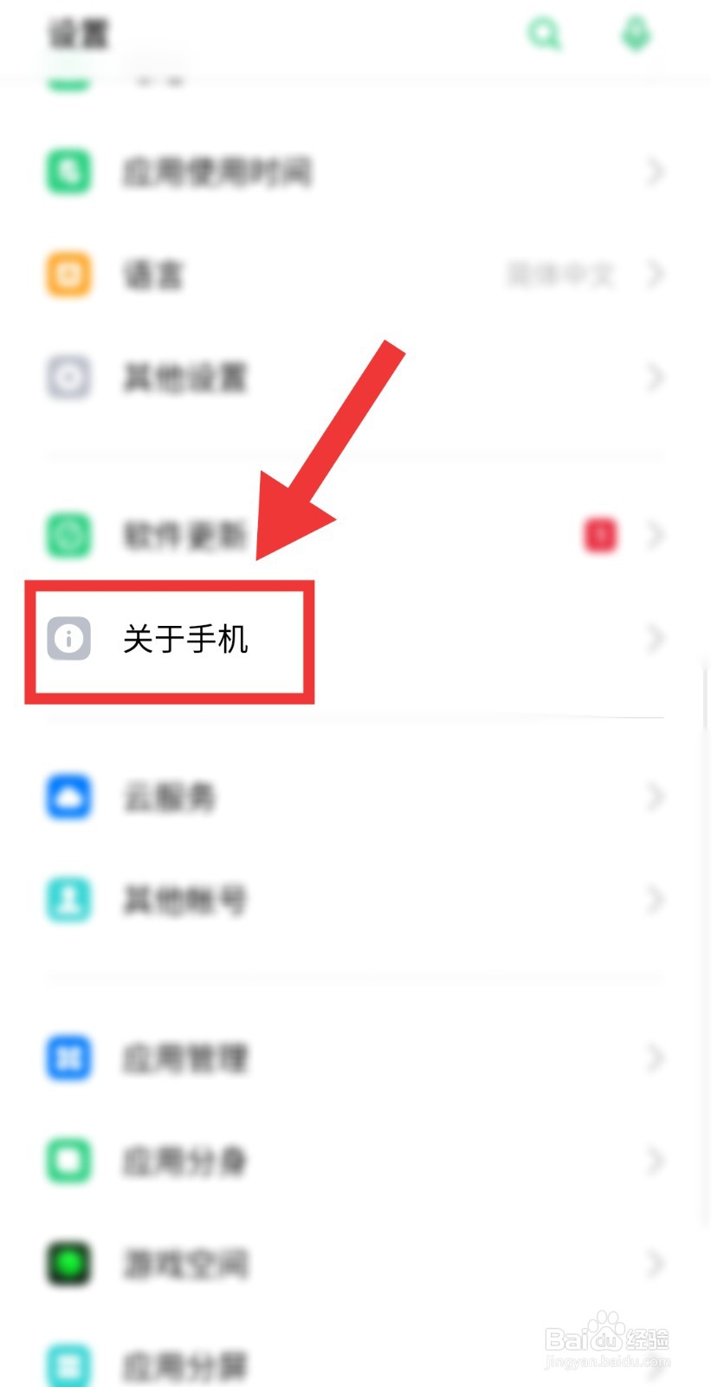This screenshot has width=711, height=1387.
Task: Tap the gray info icon for 关于手机
Action: tap(68, 640)
